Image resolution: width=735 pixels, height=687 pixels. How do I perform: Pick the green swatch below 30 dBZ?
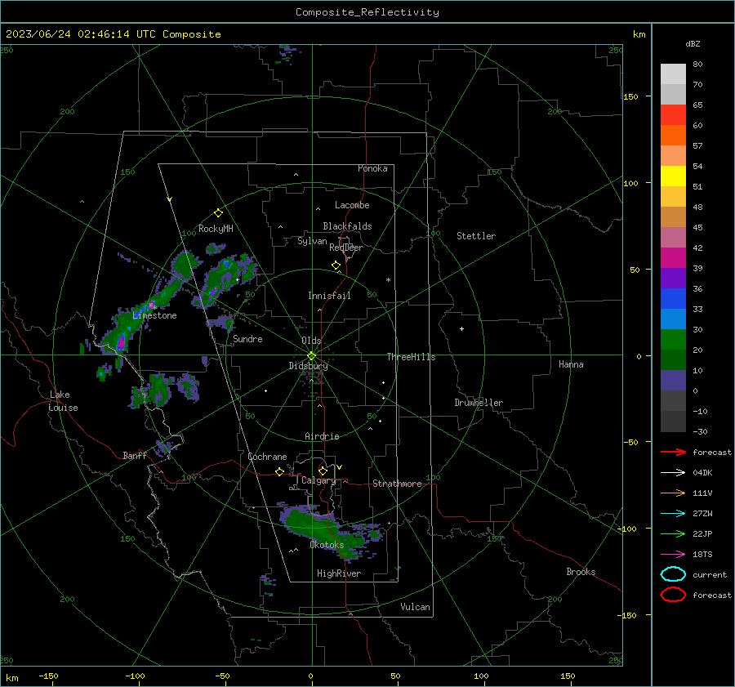click(673, 340)
